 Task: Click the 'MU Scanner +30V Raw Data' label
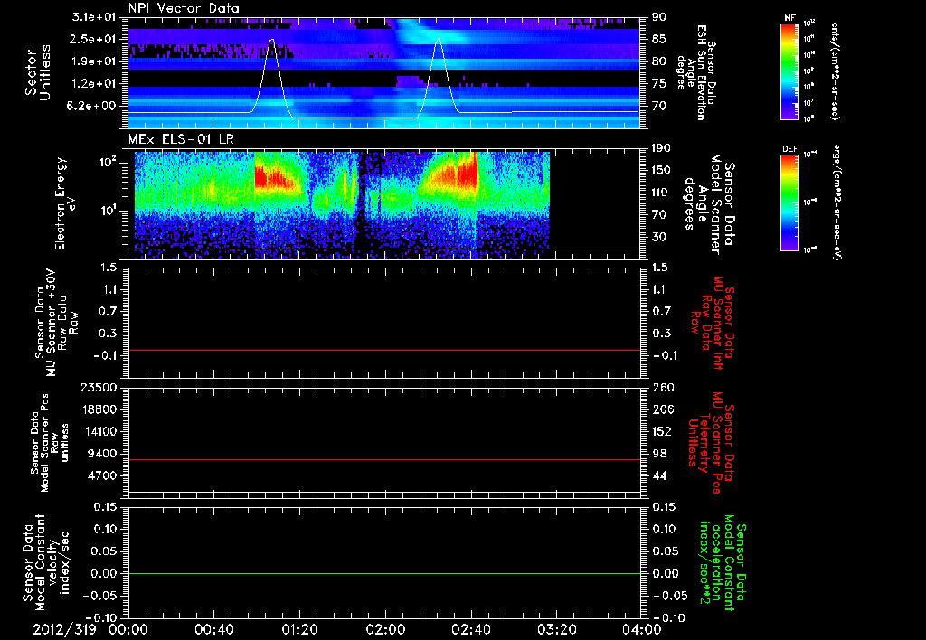(x=55, y=323)
